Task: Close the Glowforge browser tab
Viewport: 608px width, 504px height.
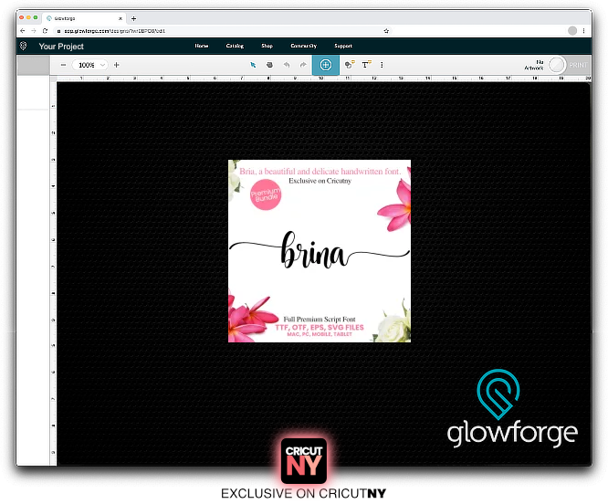Action: 121,18
